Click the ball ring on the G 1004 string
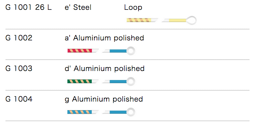The image size is (253, 123). [x=131, y=112]
